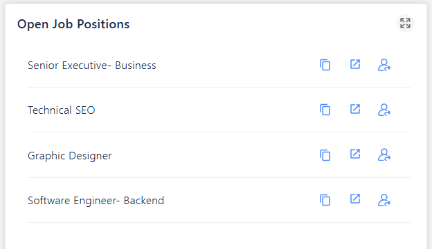Copy link for Graphic Designer job
432x249 pixels.
pos(325,155)
